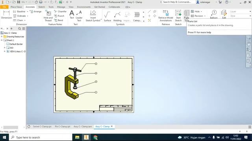Click Start Sketch
Image resolution: width=252 pixels, height=141 pixels.
point(178,16)
